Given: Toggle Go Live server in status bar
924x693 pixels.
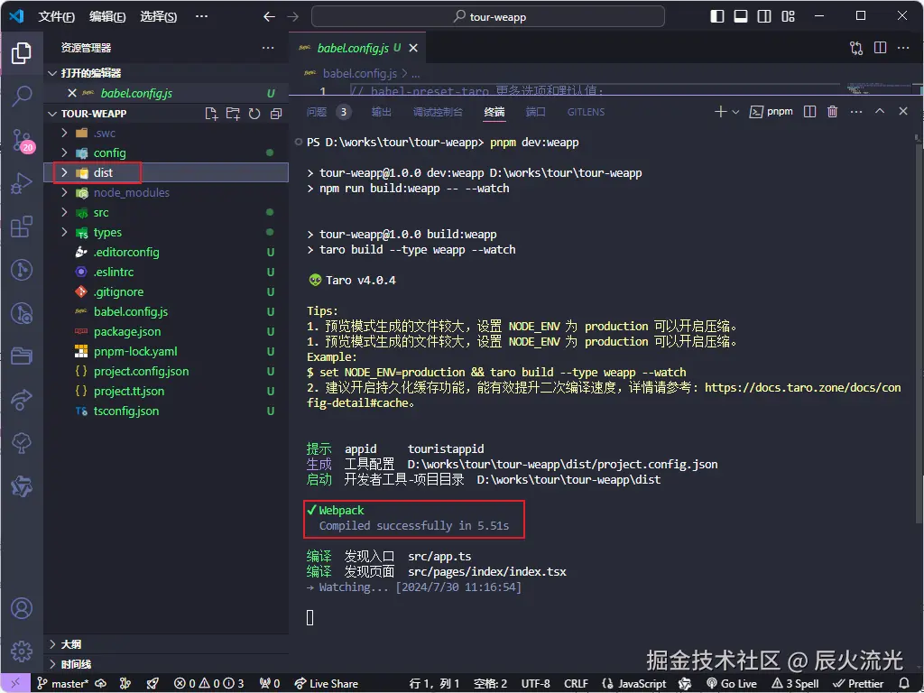Looking at the screenshot, I should (731, 684).
